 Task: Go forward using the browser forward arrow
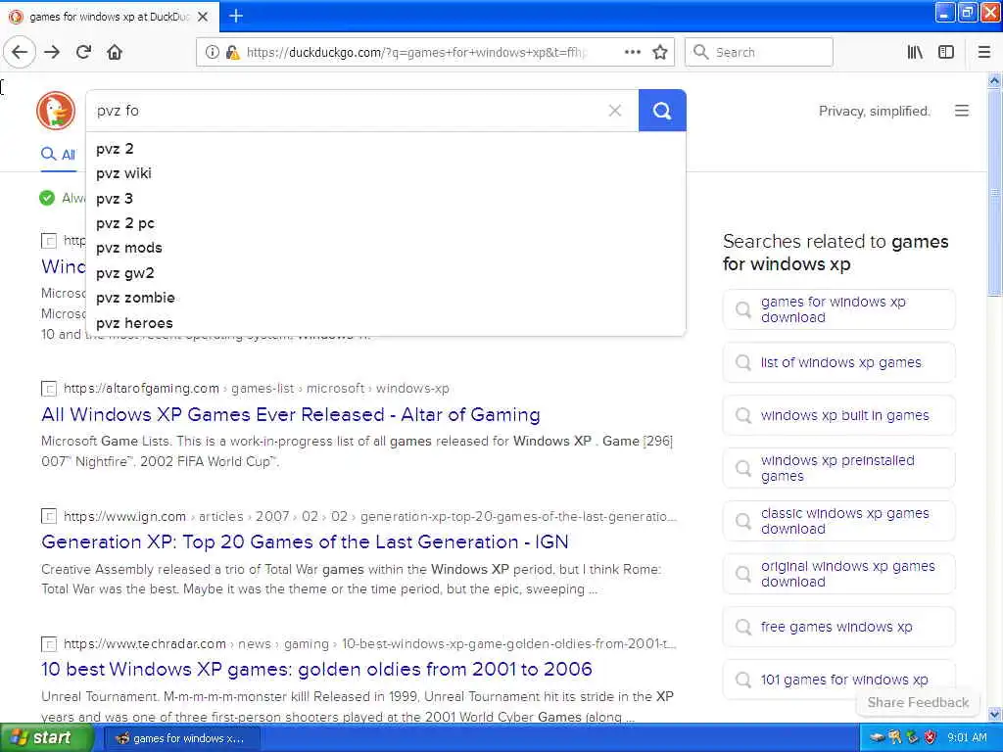point(52,52)
